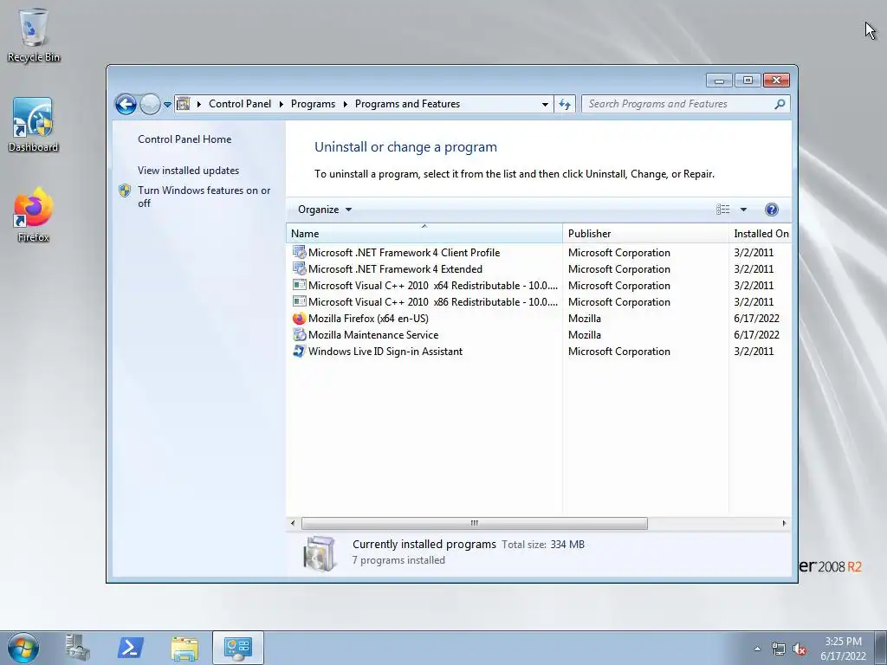
Task: Click the scroll right arrow
Action: (x=784, y=524)
